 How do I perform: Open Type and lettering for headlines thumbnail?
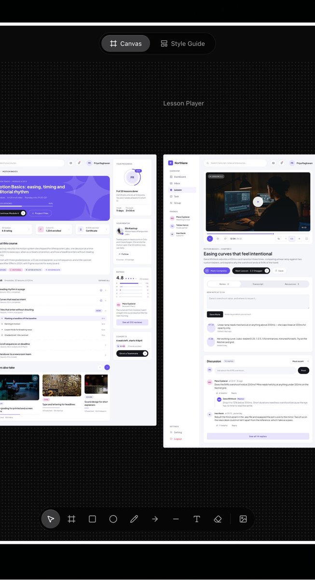click(62, 386)
